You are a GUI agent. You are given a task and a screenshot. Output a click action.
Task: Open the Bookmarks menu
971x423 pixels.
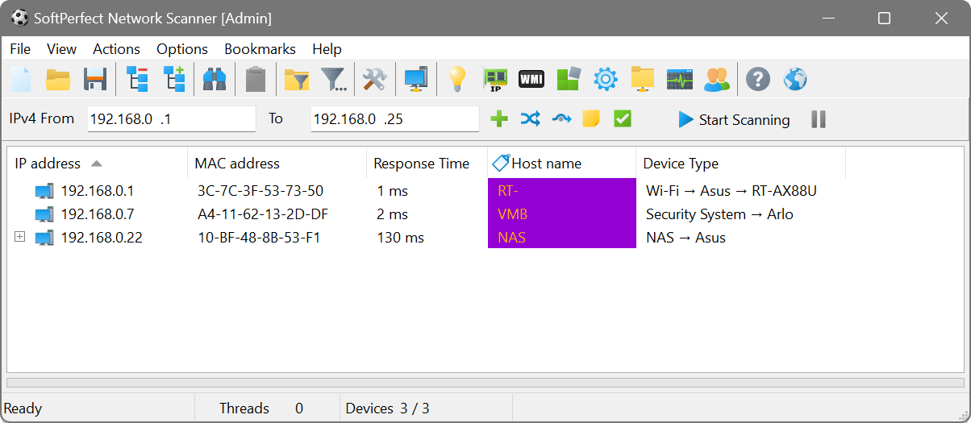(x=260, y=49)
